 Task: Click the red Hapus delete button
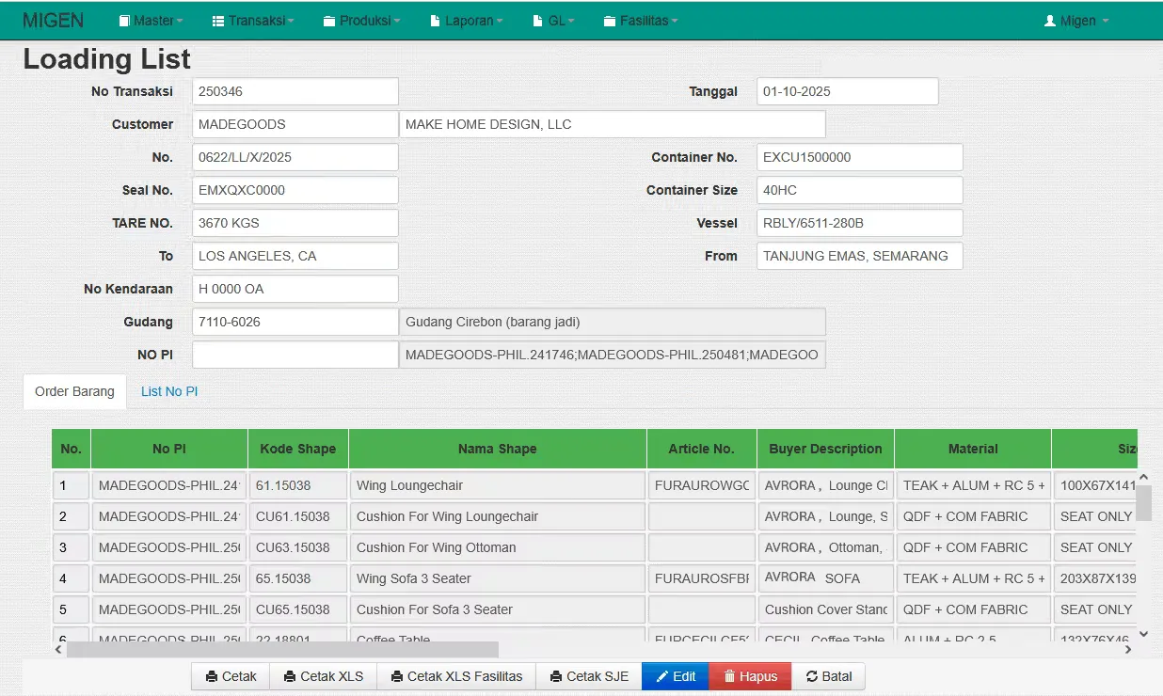[751, 676]
